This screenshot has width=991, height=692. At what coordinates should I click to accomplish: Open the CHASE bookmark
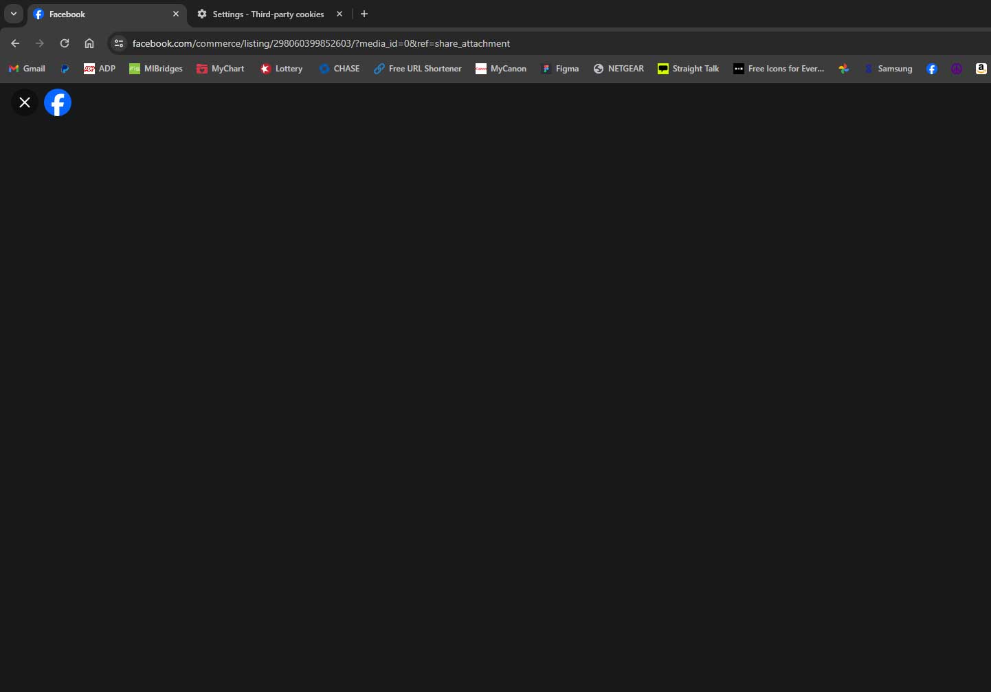339,69
